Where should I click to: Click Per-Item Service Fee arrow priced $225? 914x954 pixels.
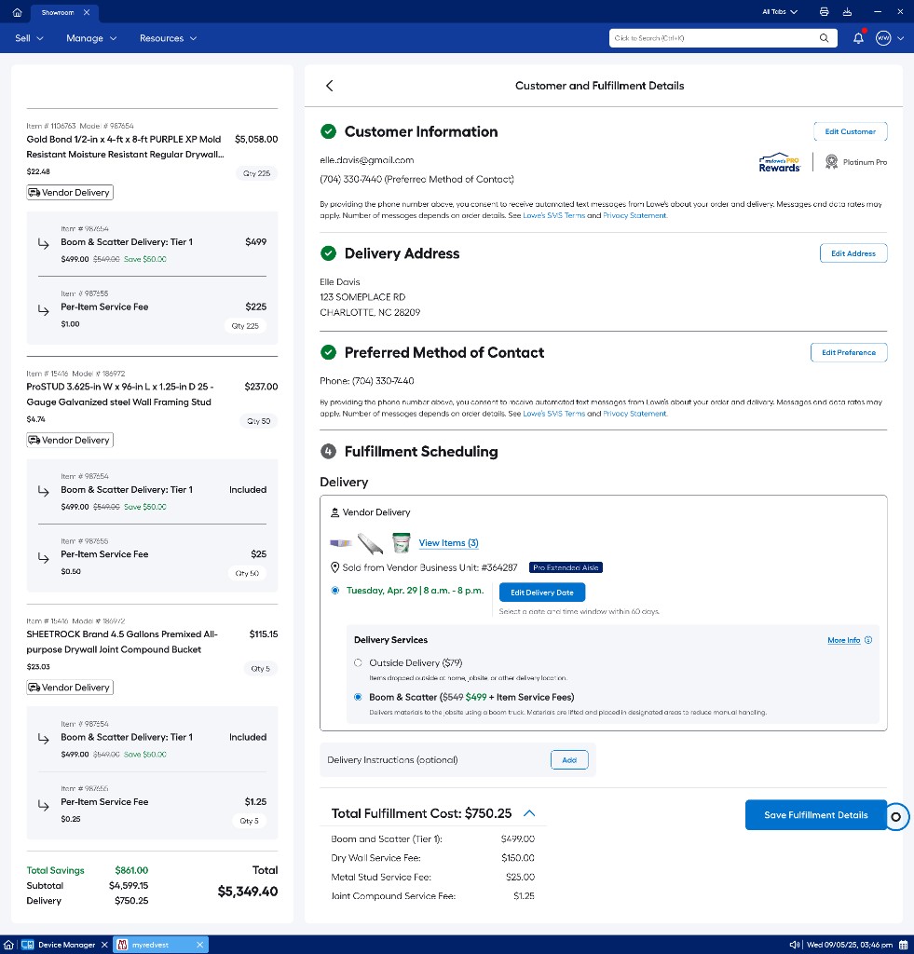43,310
